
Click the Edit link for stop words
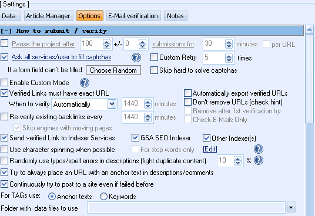pyautogui.click(x=210, y=149)
